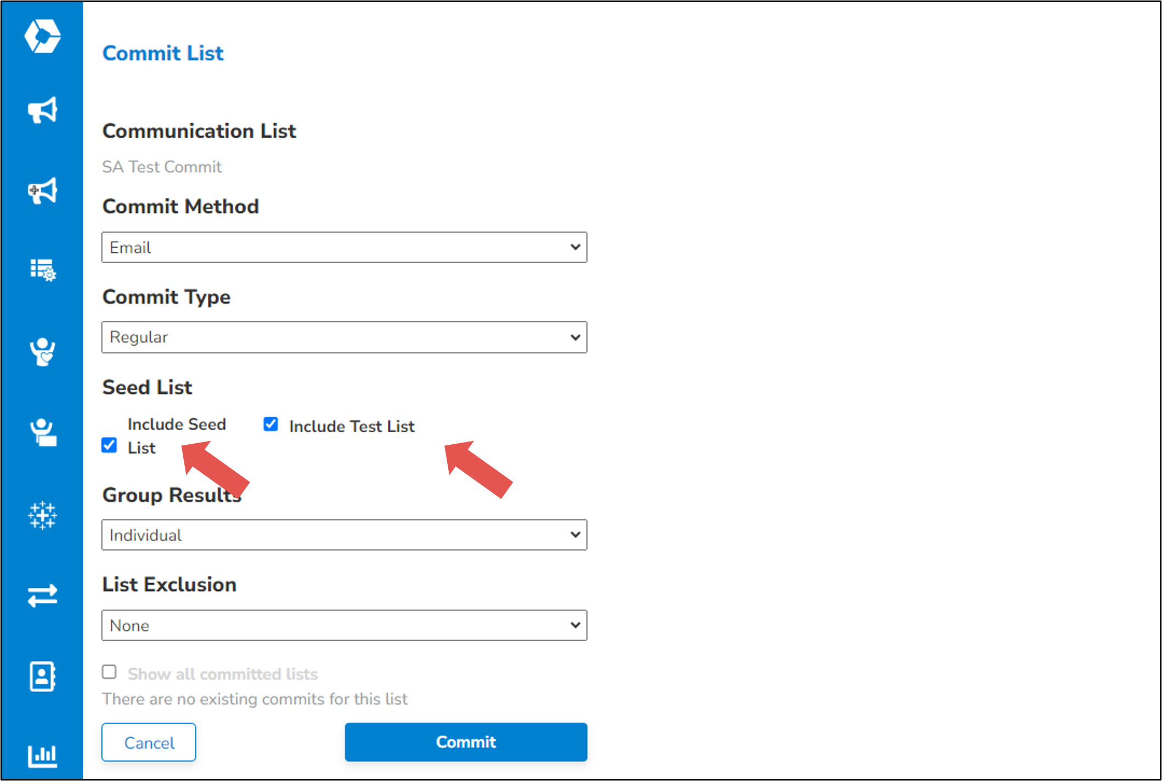
Task: Click the Cancel button
Action: point(149,743)
